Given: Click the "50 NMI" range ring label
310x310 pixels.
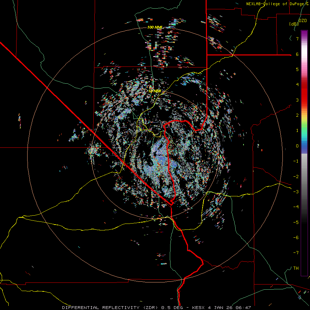Looking at the screenshot, I should [x=155, y=91].
